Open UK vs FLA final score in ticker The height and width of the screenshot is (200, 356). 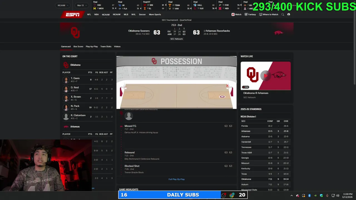[x=128, y=6]
